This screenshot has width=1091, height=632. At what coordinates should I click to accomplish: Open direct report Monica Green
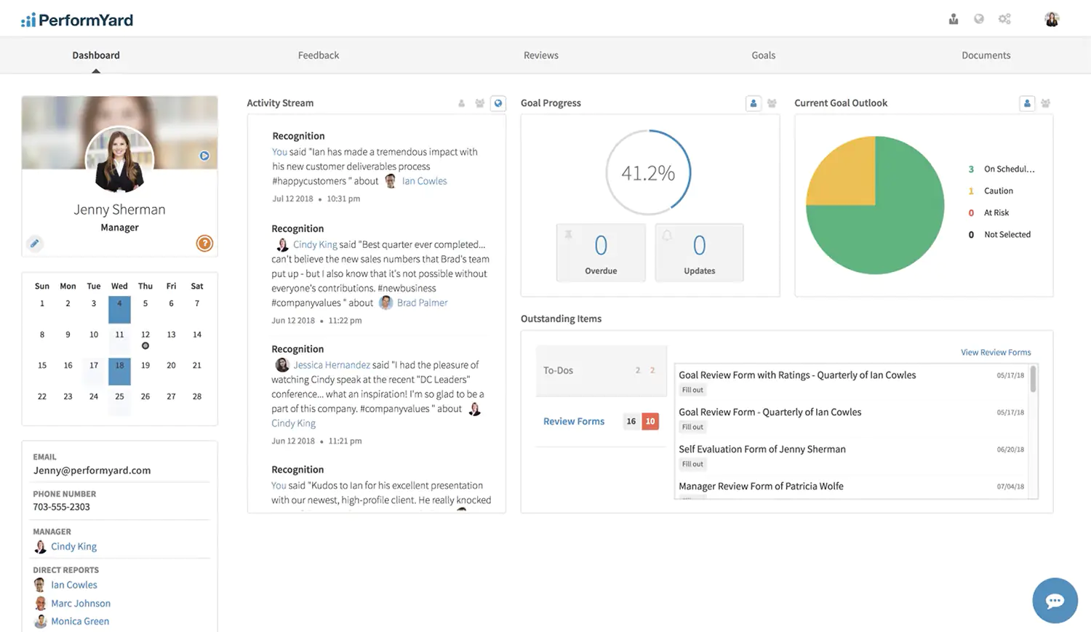[x=80, y=621]
